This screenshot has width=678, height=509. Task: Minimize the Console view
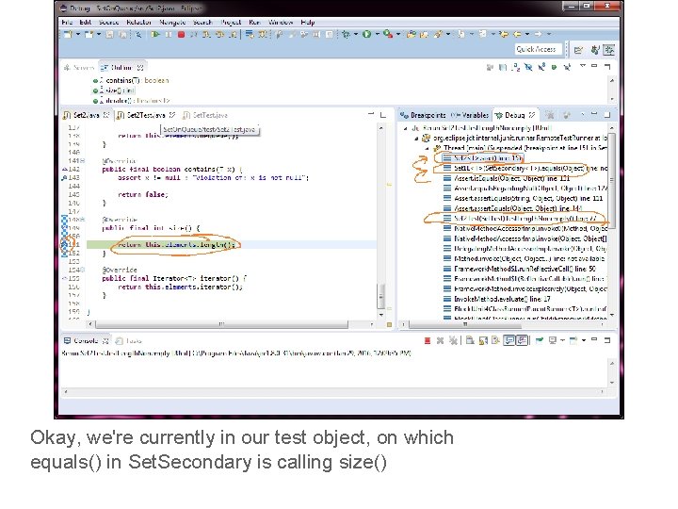[x=594, y=340]
